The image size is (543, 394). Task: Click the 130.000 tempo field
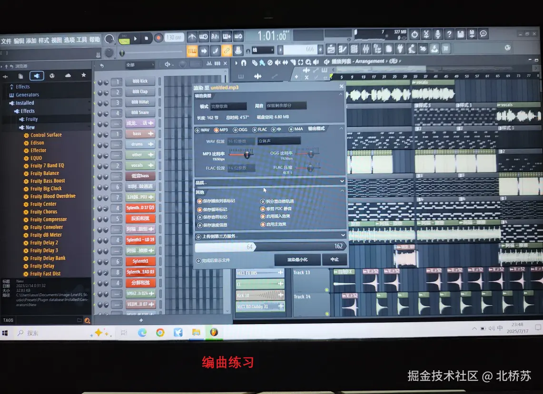coord(174,38)
